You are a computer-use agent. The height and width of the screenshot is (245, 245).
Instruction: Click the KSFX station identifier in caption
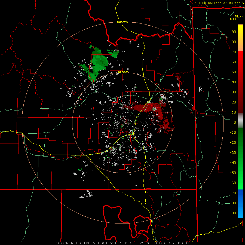145,243
